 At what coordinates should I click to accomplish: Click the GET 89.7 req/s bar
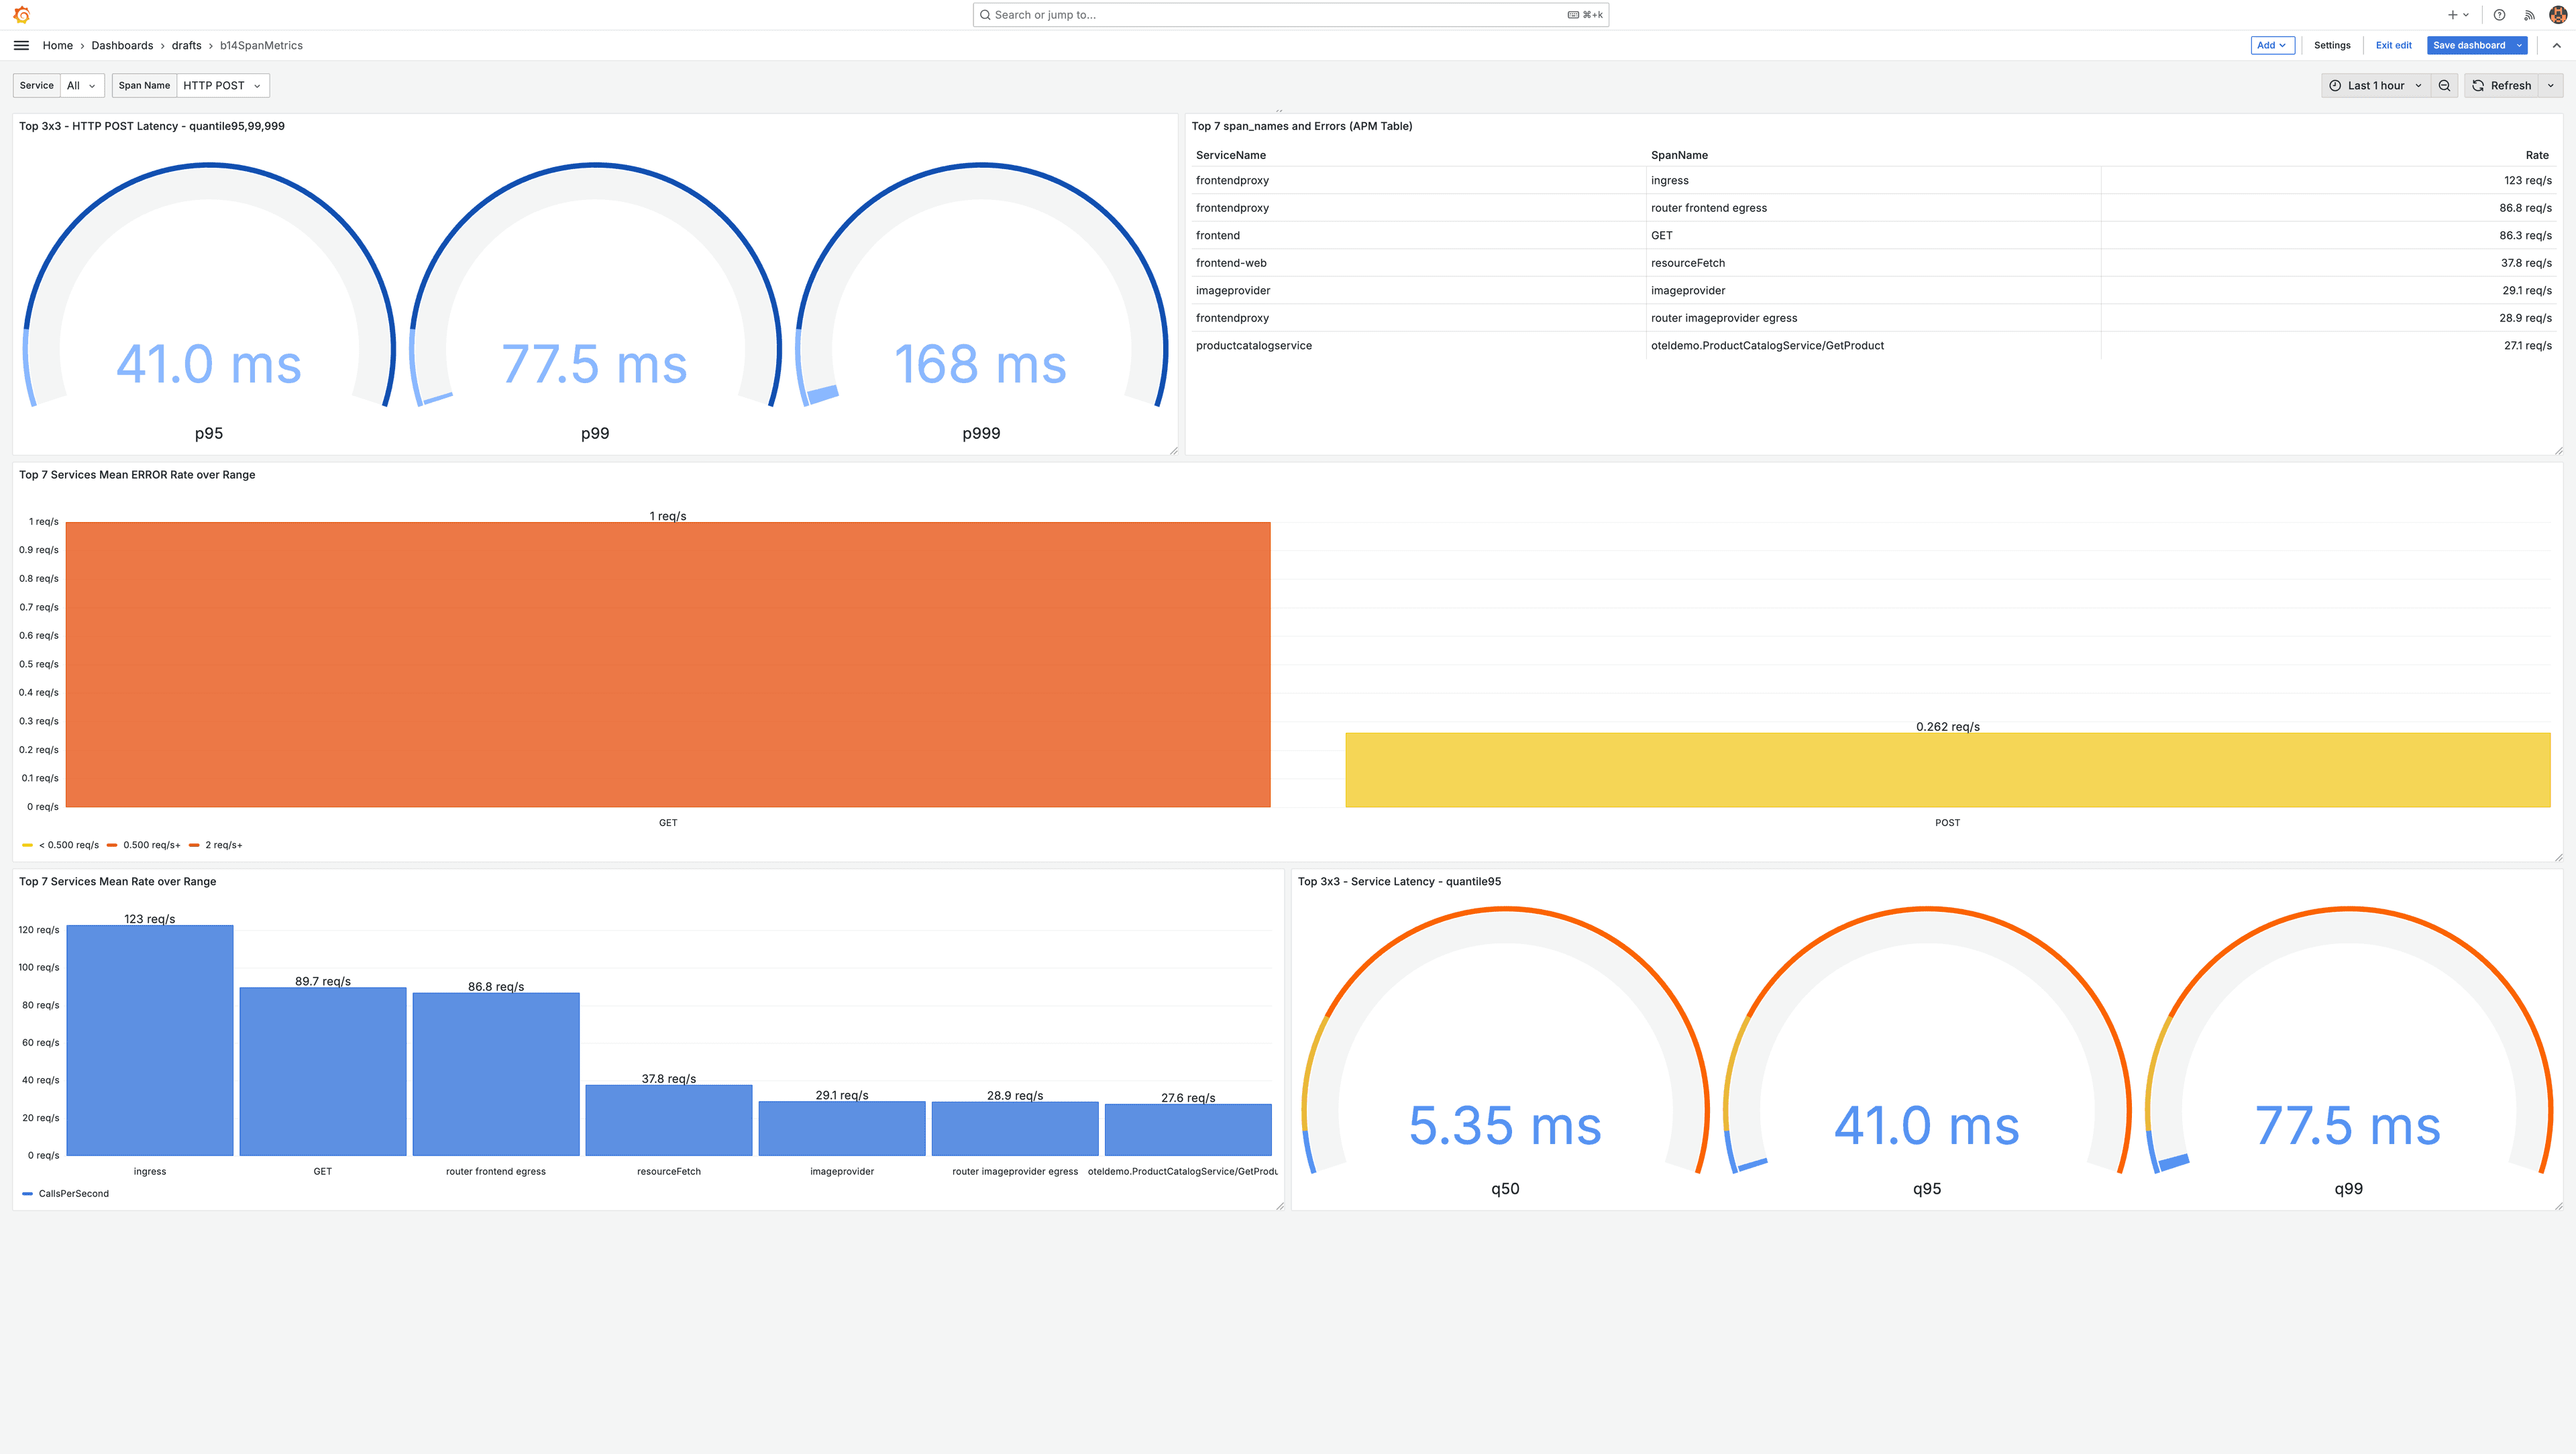323,1072
